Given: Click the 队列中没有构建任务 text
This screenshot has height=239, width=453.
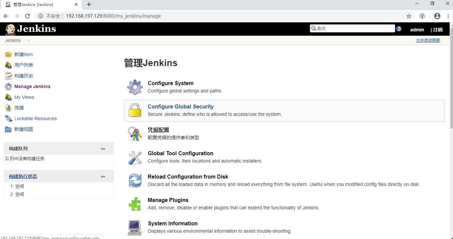Looking at the screenshot, I should pos(25,159).
